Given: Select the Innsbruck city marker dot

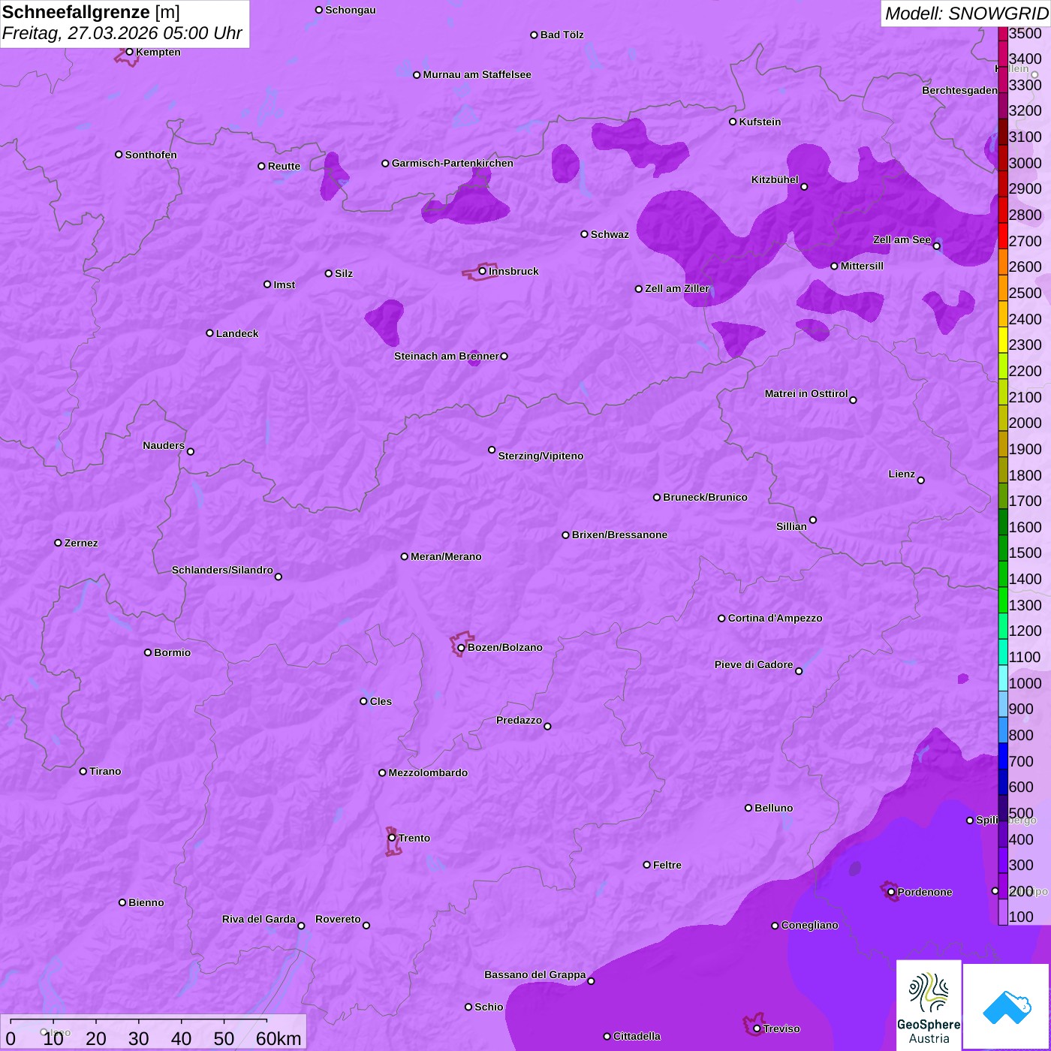Looking at the screenshot, I should tap(482, 271).
